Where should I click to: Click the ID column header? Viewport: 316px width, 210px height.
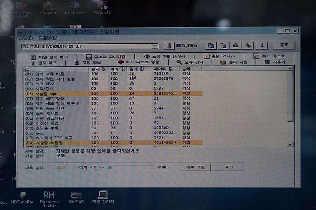pyautogui.click(x=56, y=69)
